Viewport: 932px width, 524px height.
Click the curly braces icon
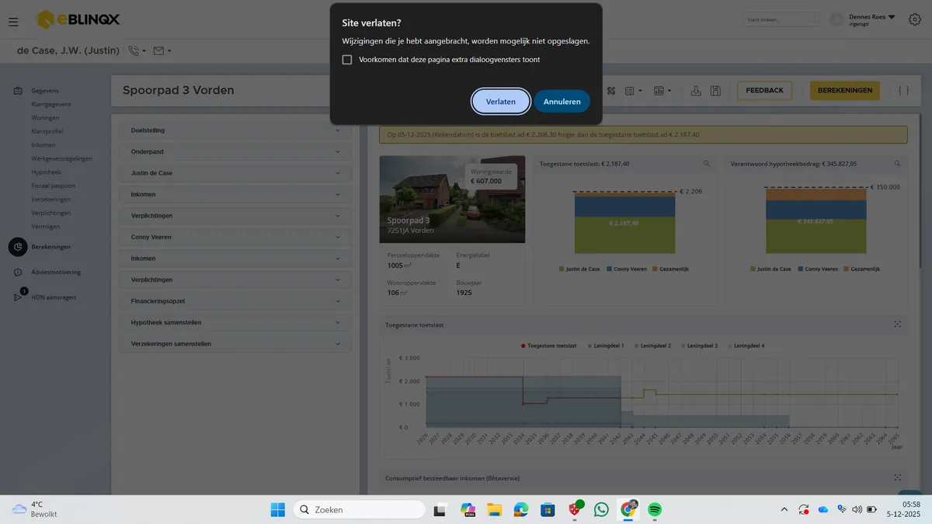point(903,91)
